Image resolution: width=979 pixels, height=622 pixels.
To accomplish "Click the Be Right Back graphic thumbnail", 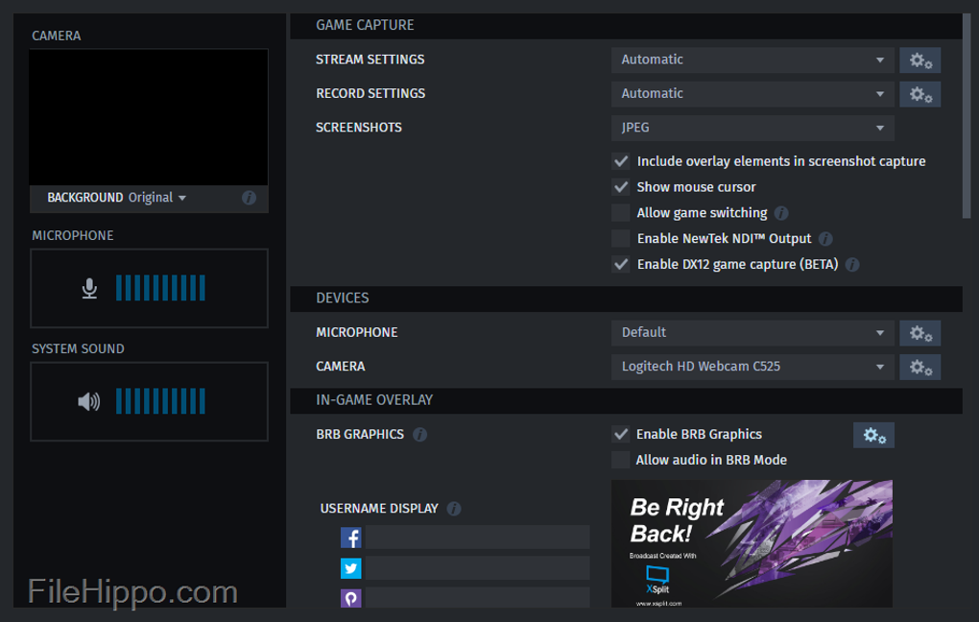I will point(752,543).
